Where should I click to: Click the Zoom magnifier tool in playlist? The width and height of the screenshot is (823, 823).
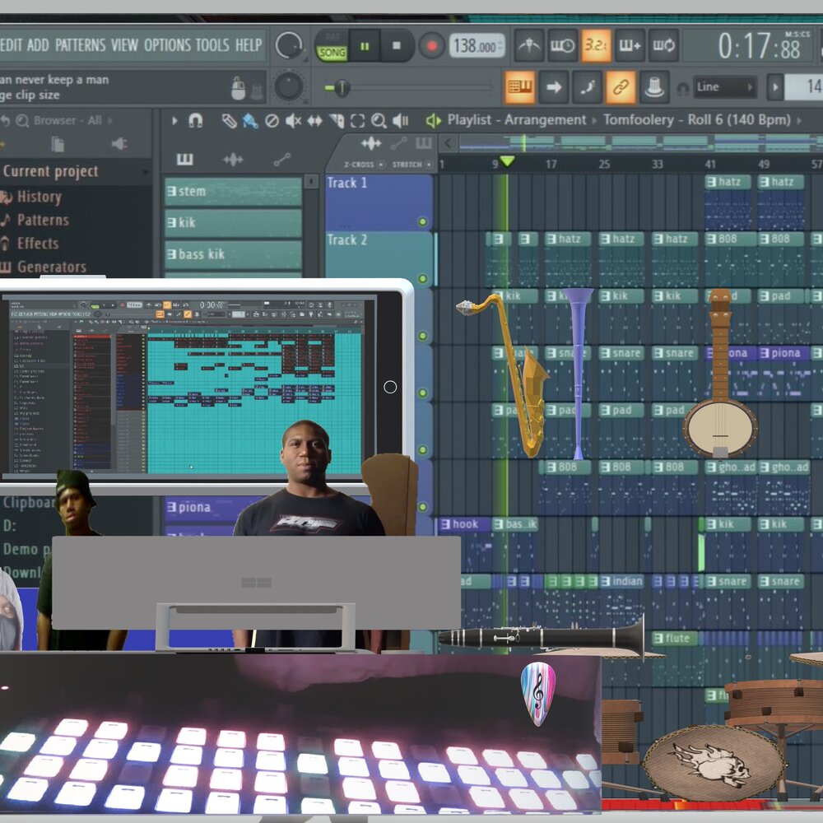point(379,121)
